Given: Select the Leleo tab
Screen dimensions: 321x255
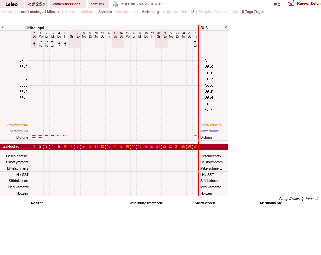Looking at the screenshot, I should (x=11, y=4).
